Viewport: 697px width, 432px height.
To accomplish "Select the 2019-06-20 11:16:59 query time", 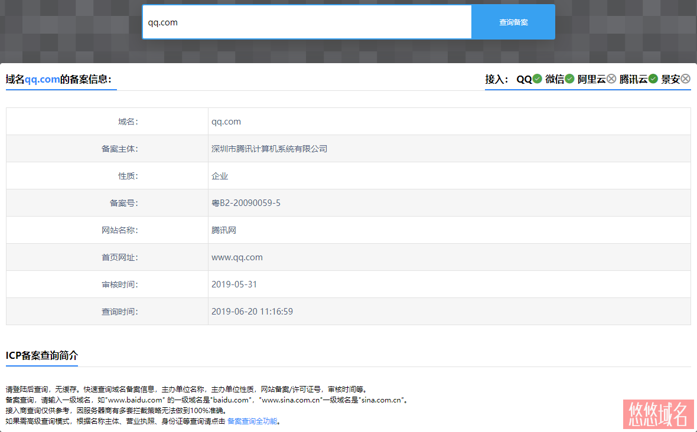I will [x=252, y=312].
